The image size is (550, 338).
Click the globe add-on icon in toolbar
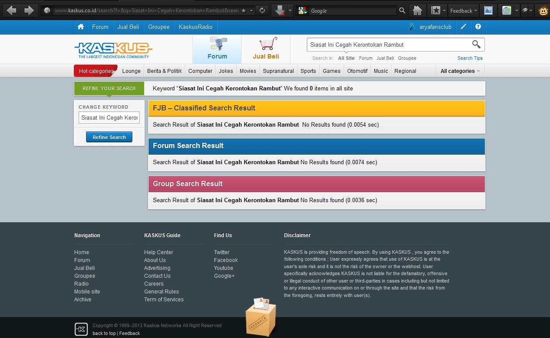(507, 10)
